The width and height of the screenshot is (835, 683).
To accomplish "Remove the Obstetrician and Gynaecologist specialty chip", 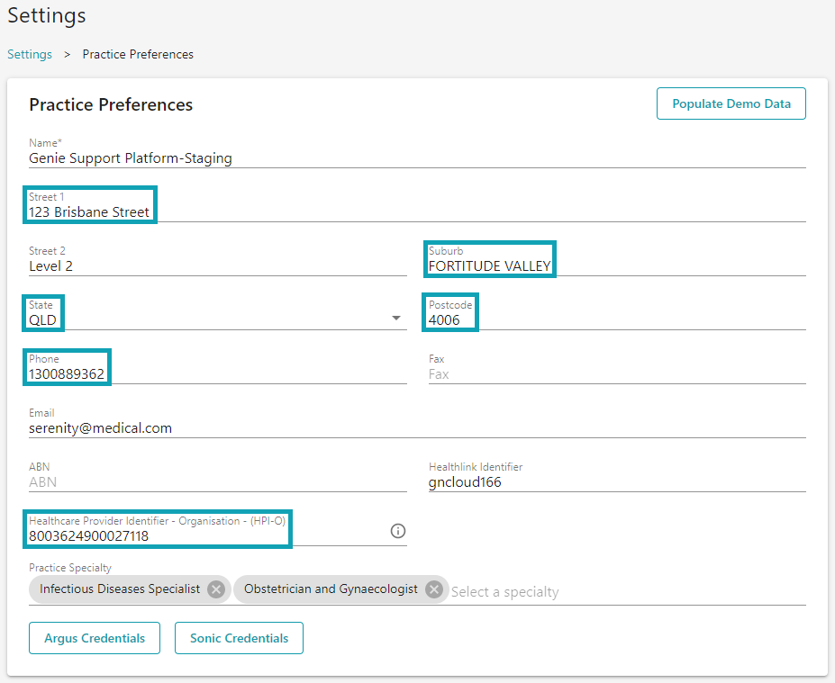I will [434, 589].
